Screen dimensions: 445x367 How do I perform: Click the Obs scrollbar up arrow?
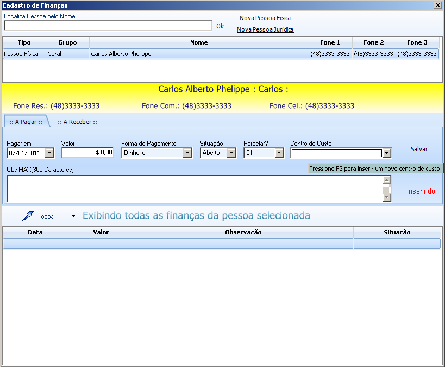coord(386,180)
